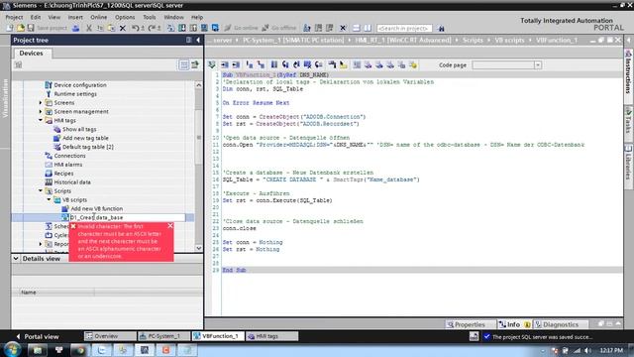This screenshot has width=634, height=357.
Task: Click the Print icon in main toolbar
Action: click(x=76, y=28)
